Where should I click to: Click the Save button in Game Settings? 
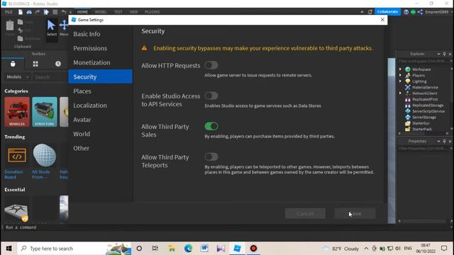(x=355, y=213)
